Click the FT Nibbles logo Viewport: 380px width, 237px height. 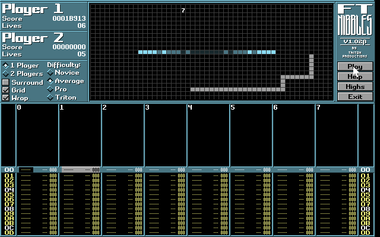tap(355, 21)
